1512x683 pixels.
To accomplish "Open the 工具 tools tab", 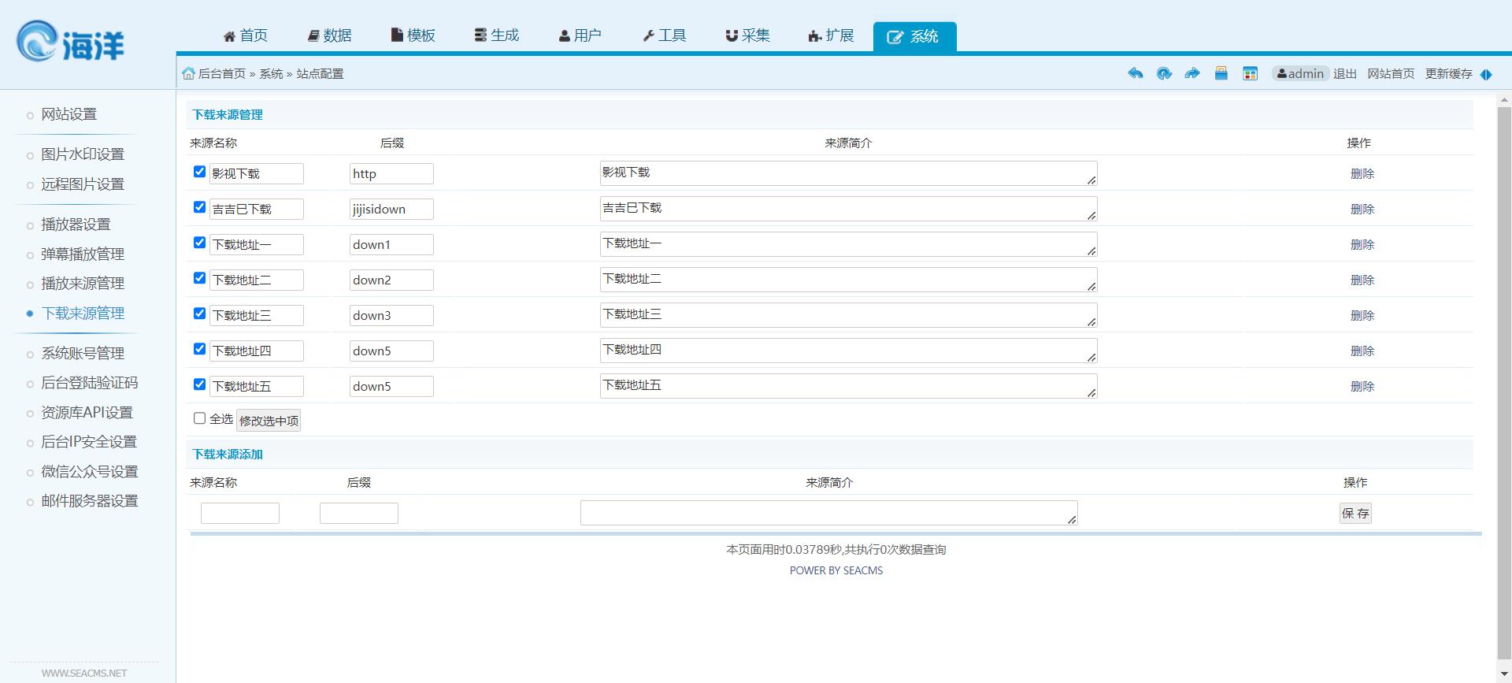I will coord(664,35).
